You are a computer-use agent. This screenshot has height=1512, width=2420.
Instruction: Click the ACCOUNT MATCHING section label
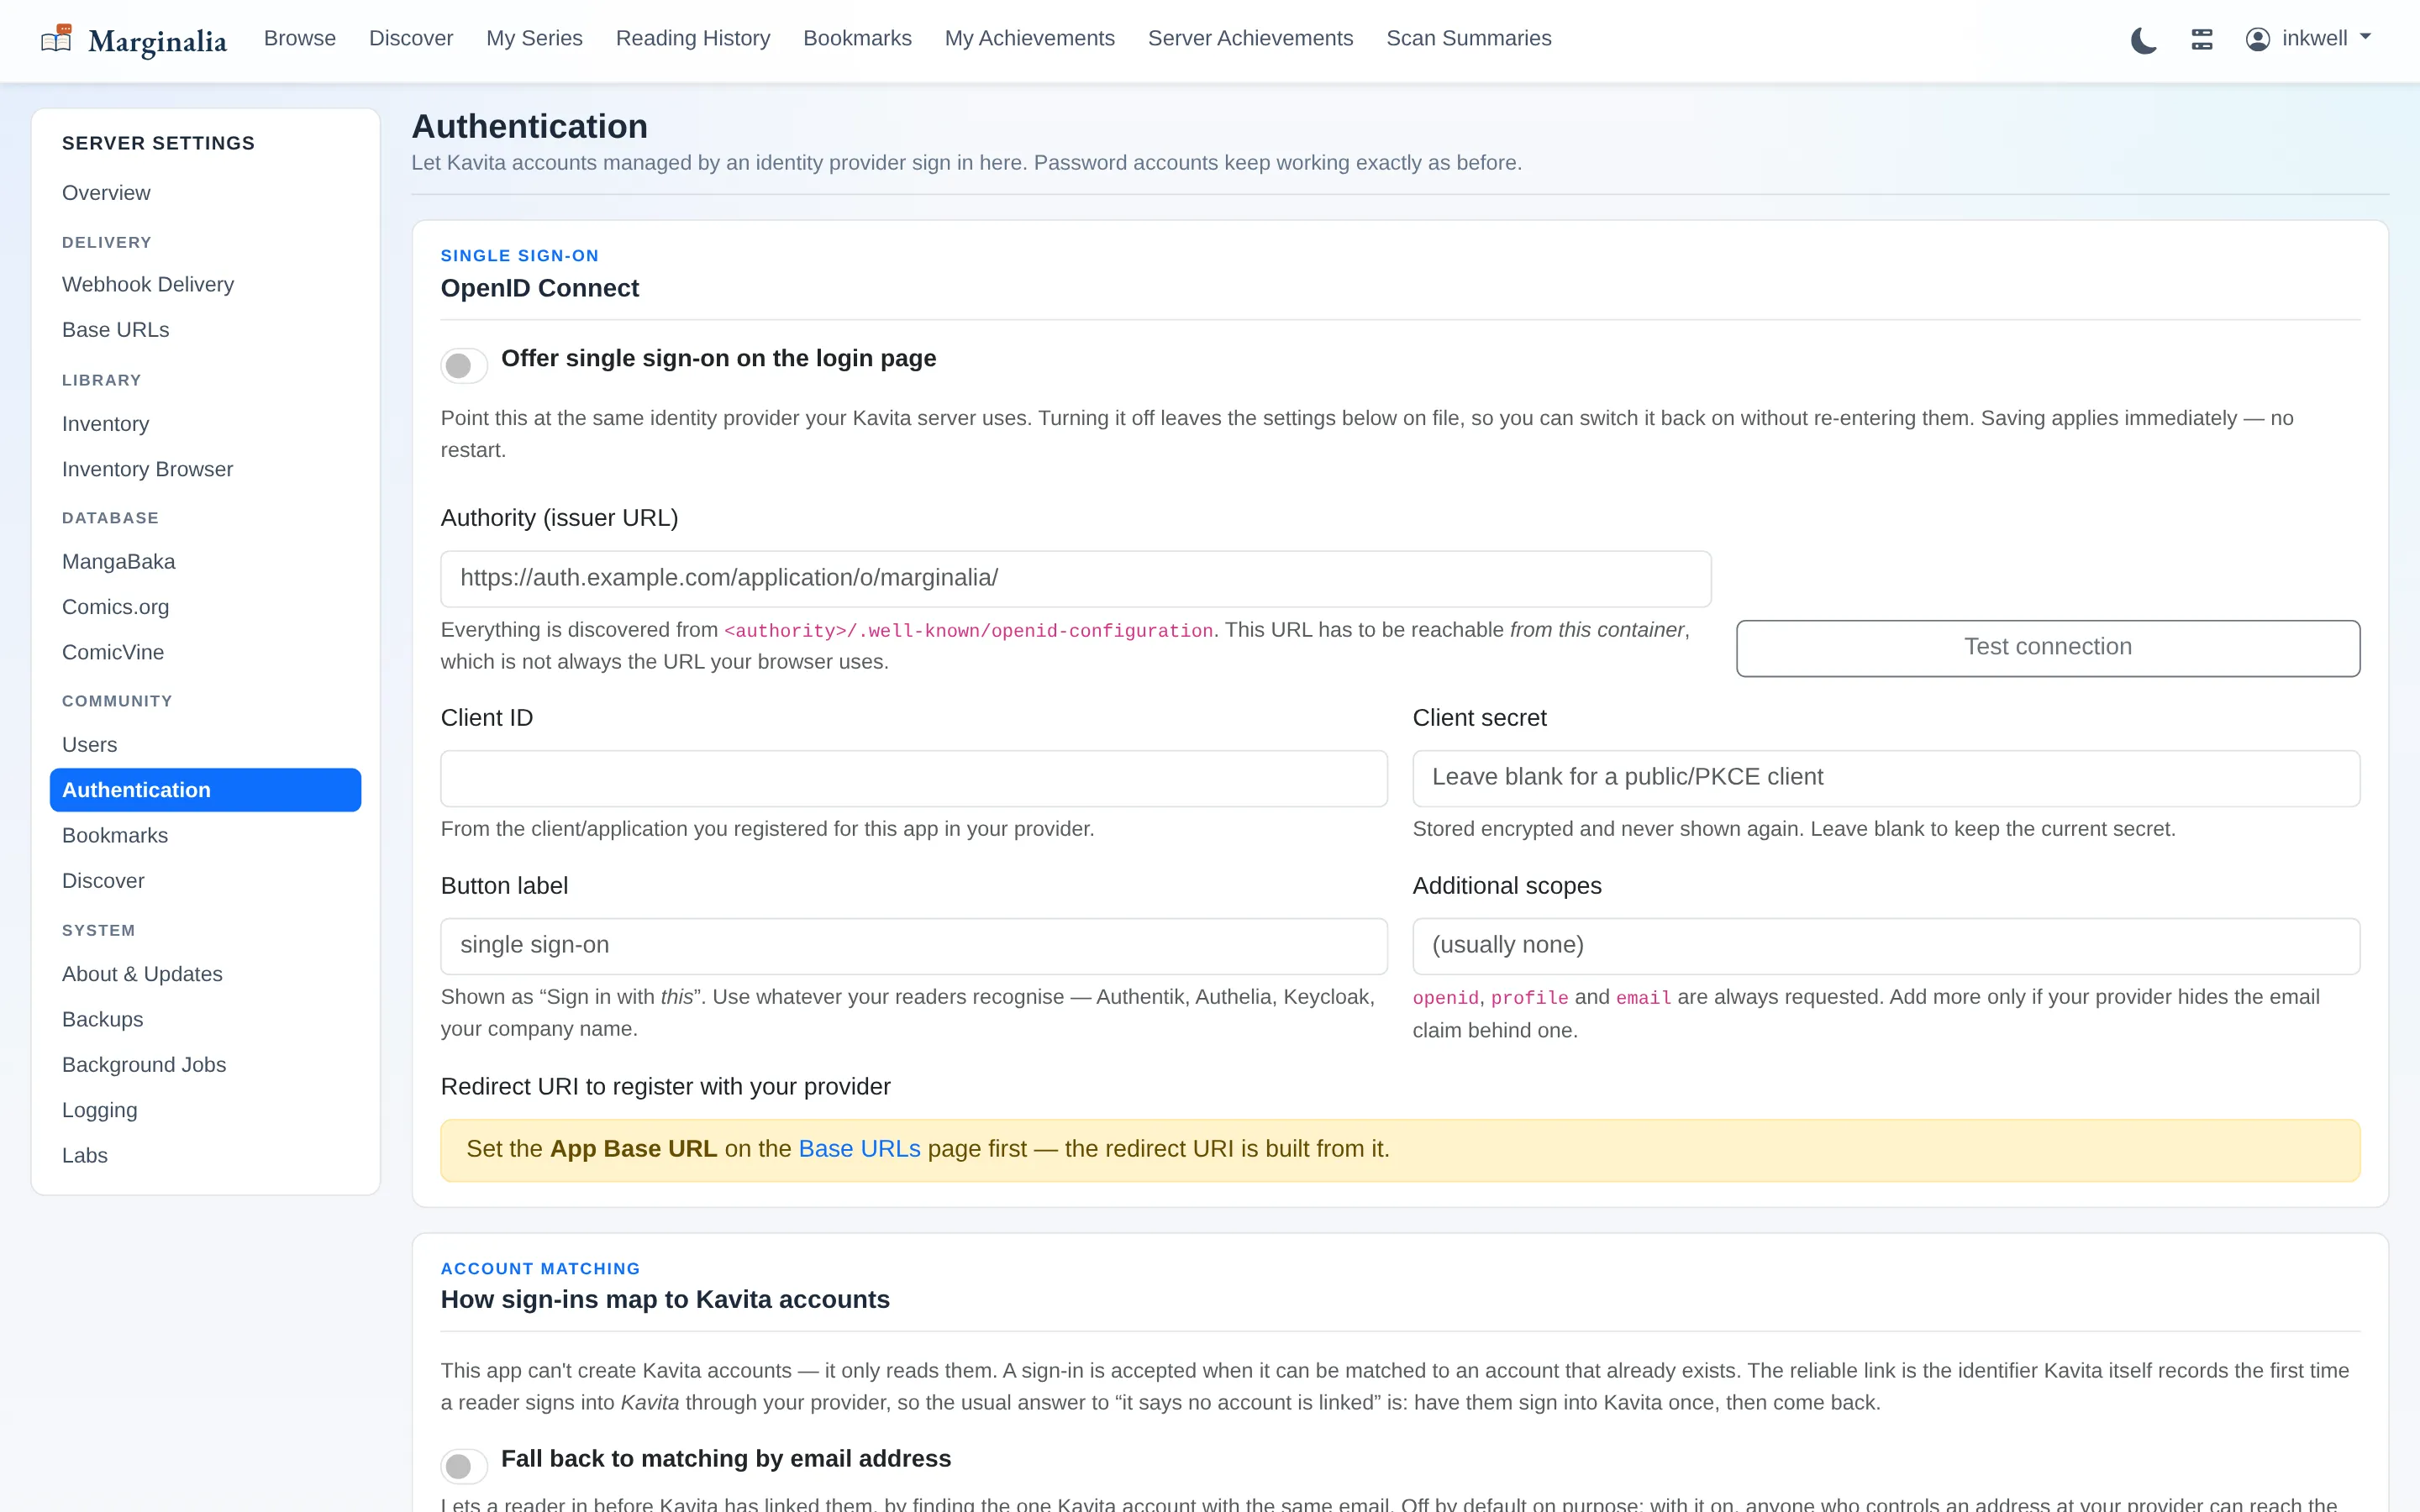pyautogui.click(x=540, y=1269)
